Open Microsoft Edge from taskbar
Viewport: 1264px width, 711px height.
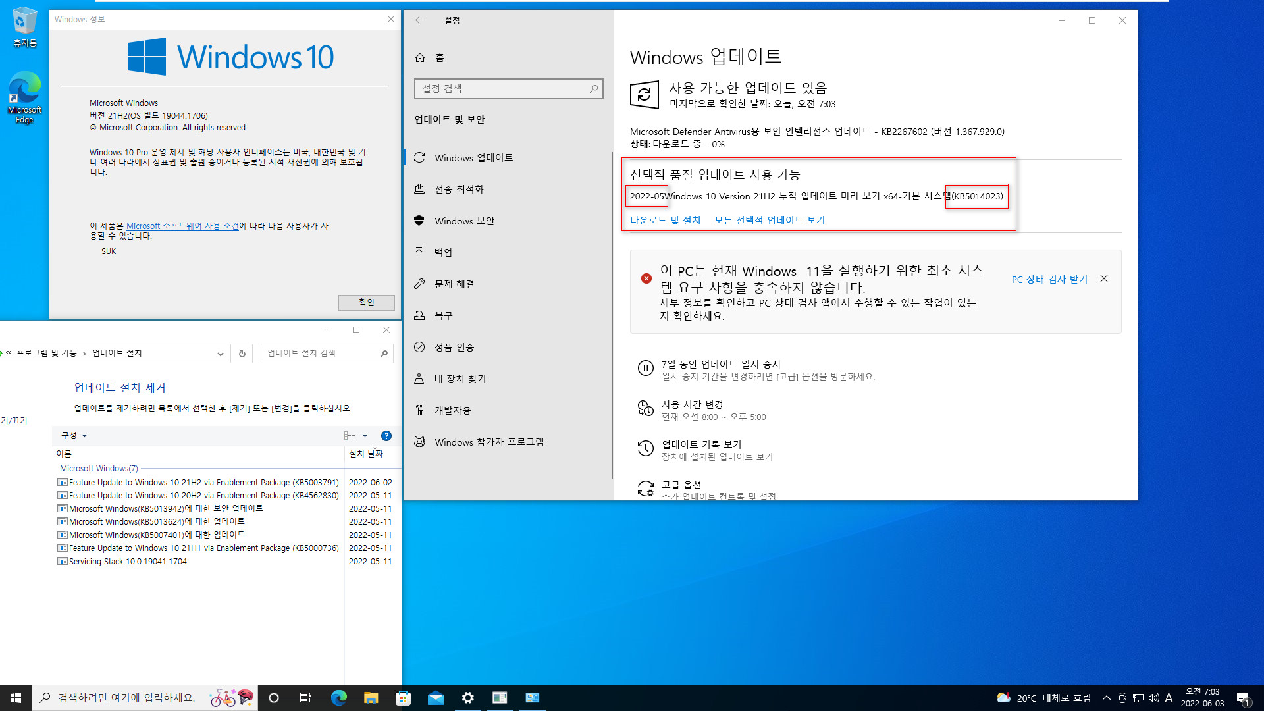click(338, 698)
